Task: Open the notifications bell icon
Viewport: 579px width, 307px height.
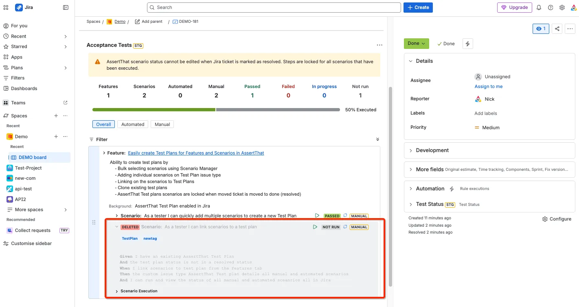Action: coord(539,7)
